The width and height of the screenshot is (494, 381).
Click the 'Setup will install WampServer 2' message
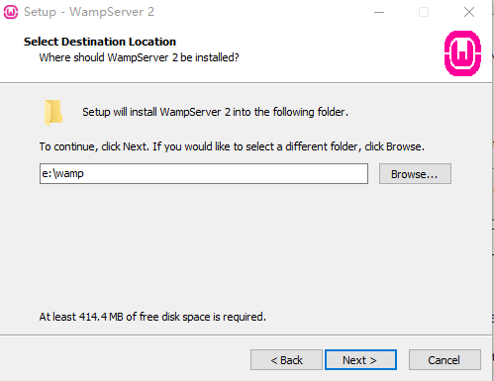coord(215,112)
